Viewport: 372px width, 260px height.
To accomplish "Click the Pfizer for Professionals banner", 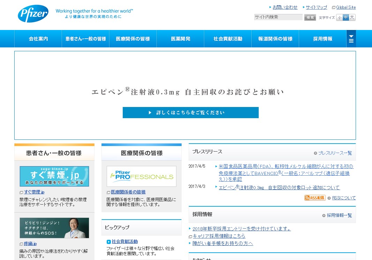I will tap(142, 176).
